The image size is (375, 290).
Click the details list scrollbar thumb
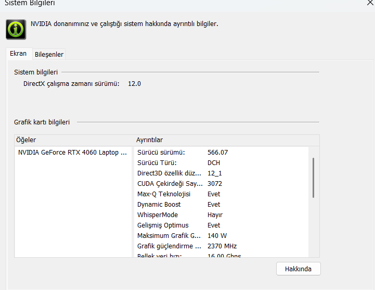313,178
